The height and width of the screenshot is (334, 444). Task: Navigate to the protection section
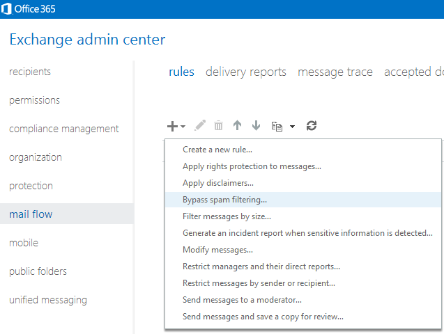(31, 186)
